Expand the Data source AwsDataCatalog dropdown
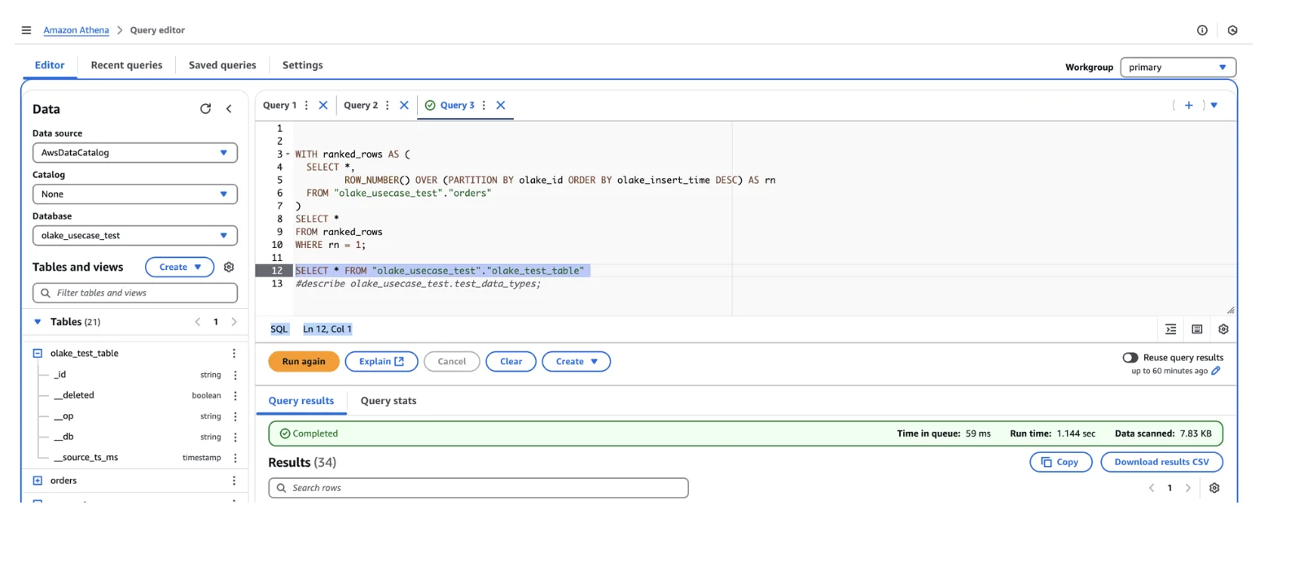The image size is (1290, 566). point(134,153)
